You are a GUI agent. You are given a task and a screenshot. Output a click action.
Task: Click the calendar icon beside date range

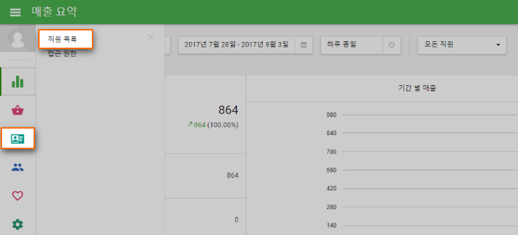[x=304, y=45]
